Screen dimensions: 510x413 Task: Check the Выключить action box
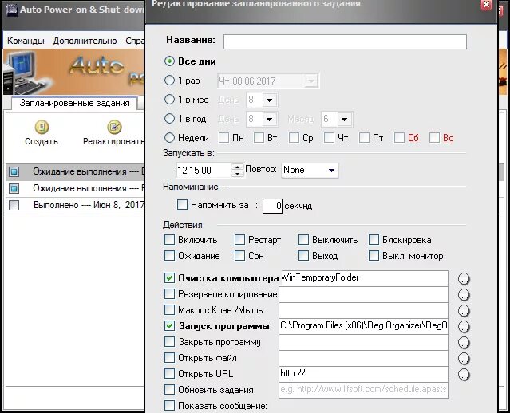click(303, 240)
